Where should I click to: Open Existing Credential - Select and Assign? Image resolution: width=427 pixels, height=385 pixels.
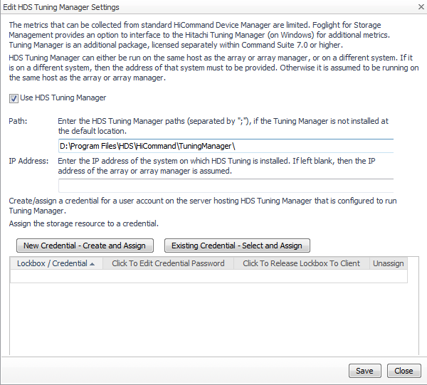237,246
